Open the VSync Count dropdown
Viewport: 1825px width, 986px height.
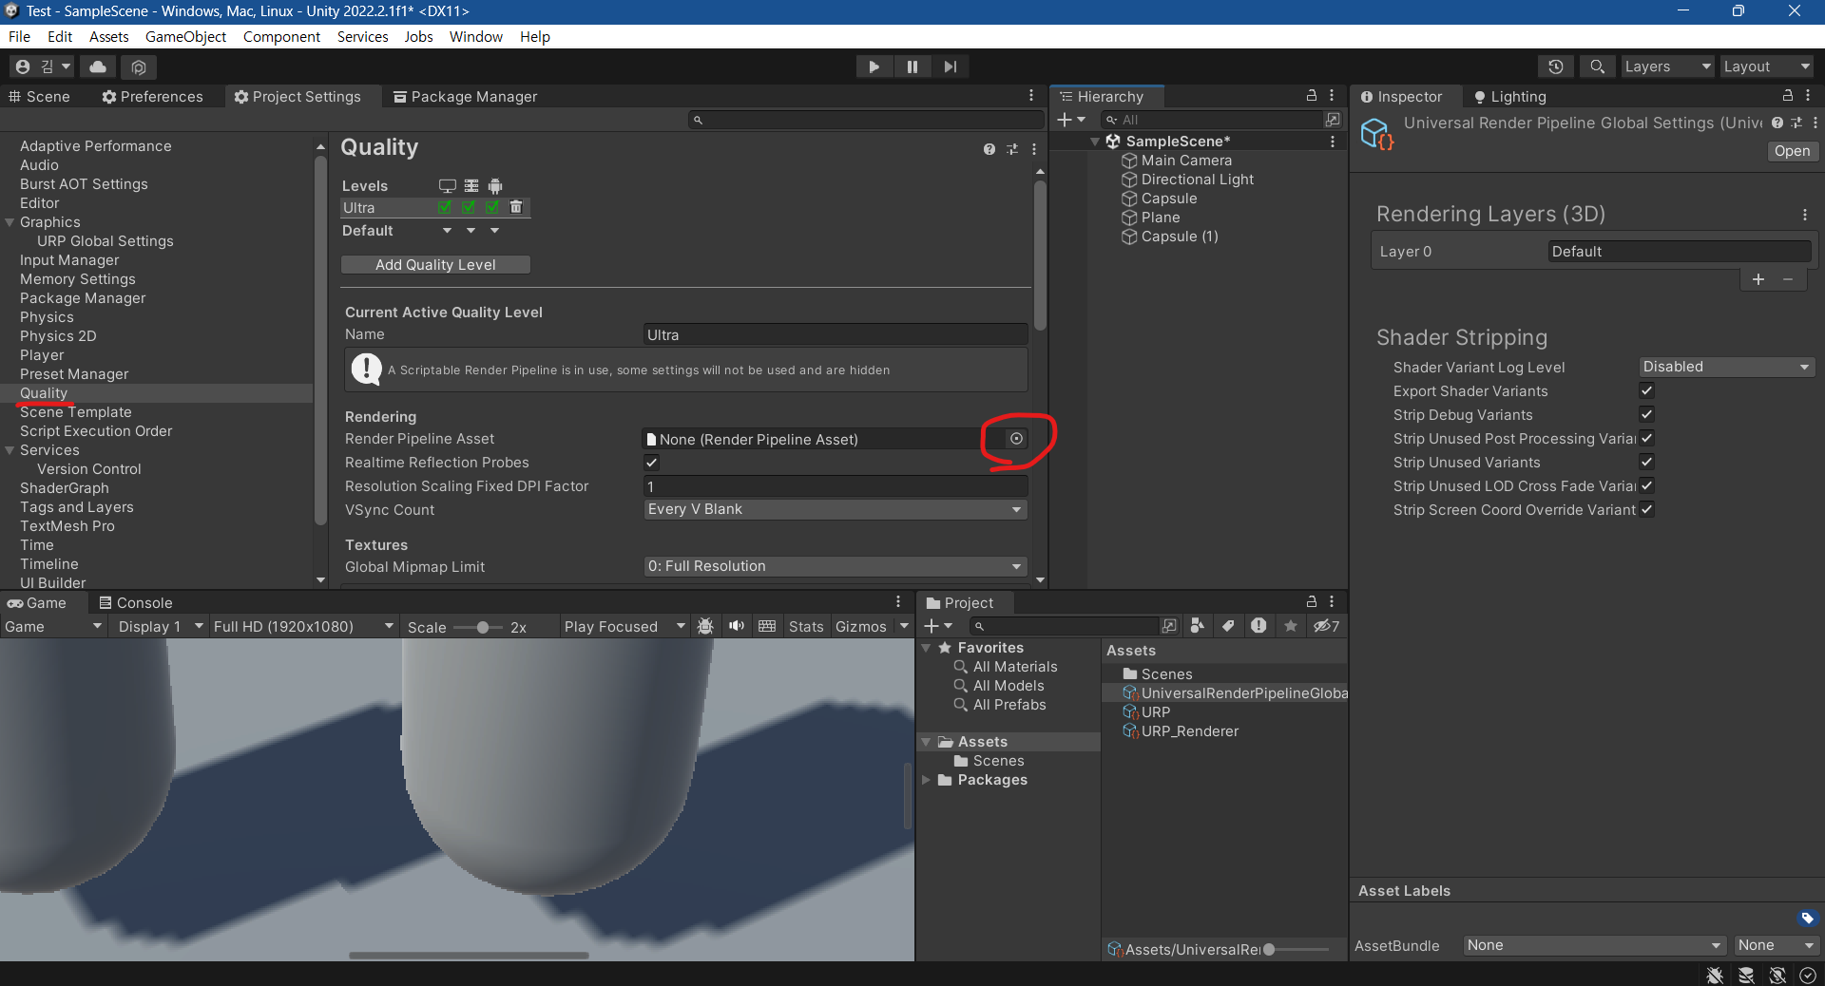tap(836, 509)
